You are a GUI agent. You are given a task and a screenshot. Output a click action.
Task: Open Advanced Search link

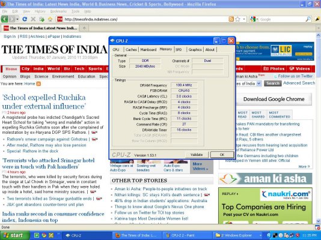299,83
